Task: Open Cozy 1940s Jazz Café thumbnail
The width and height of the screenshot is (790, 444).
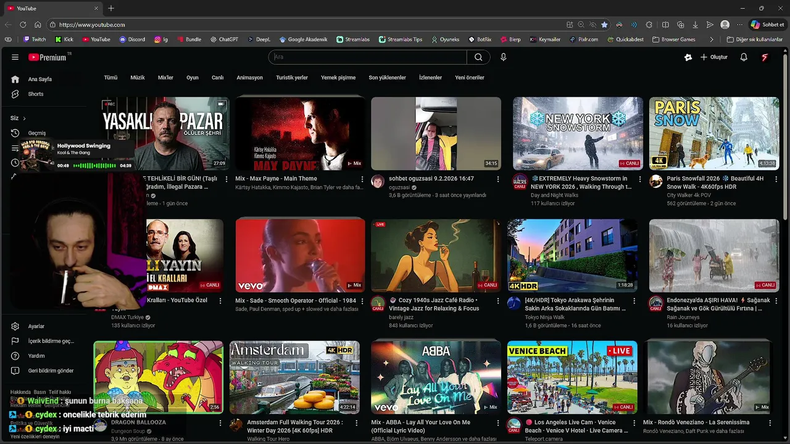Action: click(x=436, y=255)
